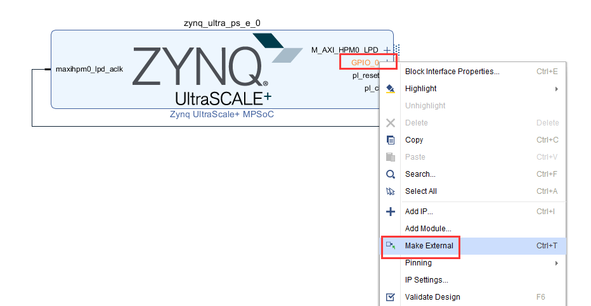
Task: Select the GPIO_0 interface port
Action: click(365, 63)
